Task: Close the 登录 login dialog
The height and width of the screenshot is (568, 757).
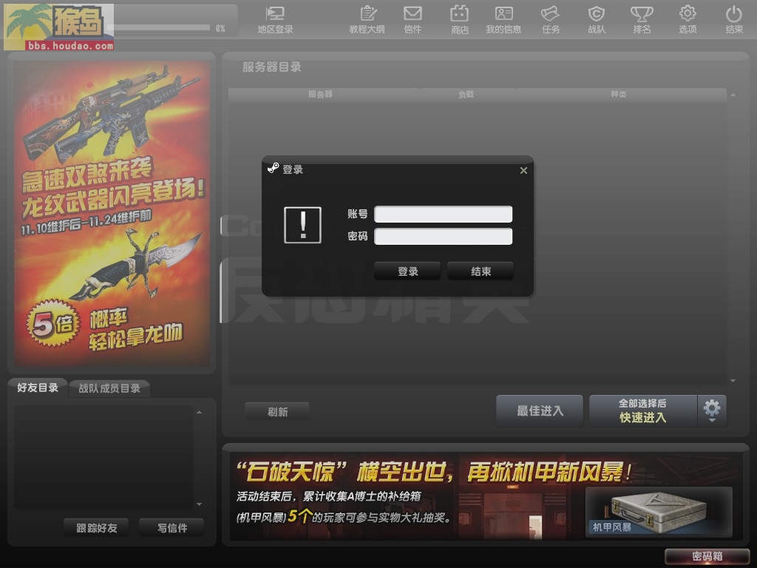Action: [523, 171]
